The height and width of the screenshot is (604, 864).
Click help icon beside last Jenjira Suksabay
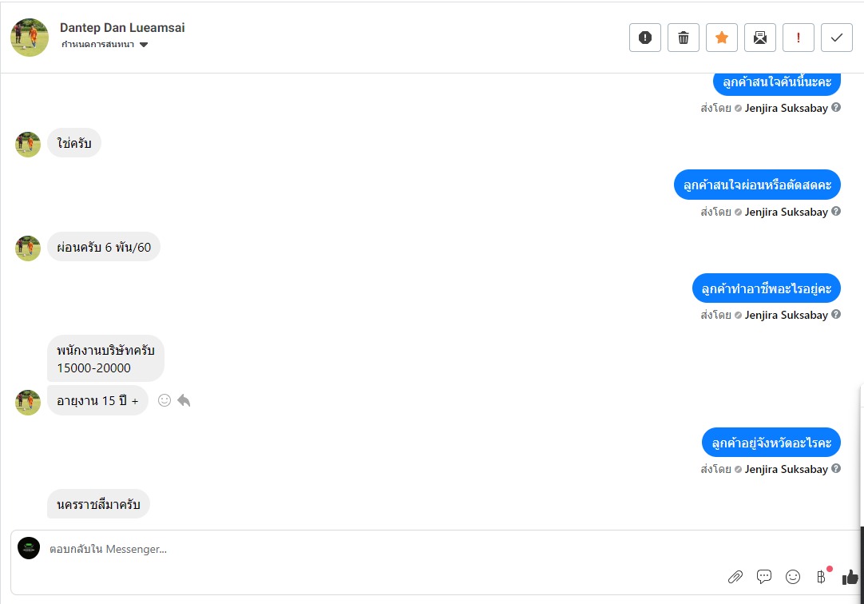pyautogui.click(x=836, y=468)
